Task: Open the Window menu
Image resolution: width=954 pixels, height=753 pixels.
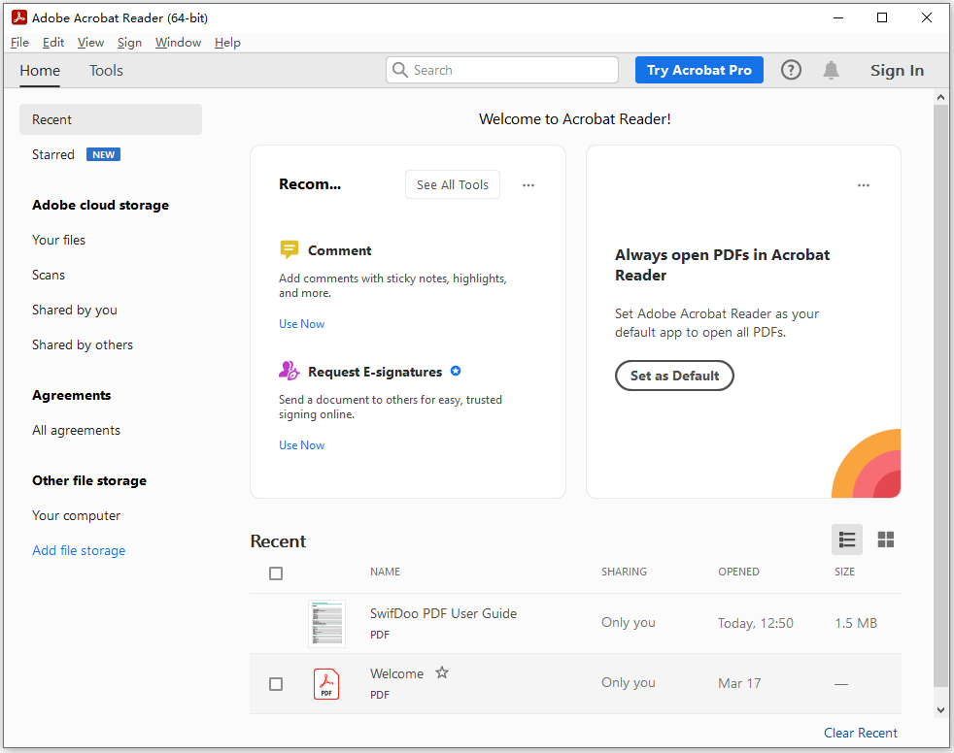Action: coord(178,43)
